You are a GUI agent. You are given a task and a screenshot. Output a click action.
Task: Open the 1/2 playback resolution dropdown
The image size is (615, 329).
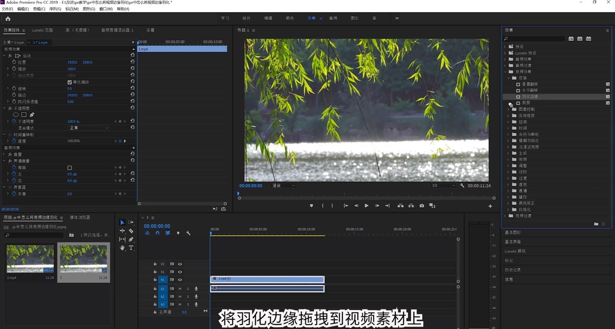pyautogui.click(x=443, y=185)
